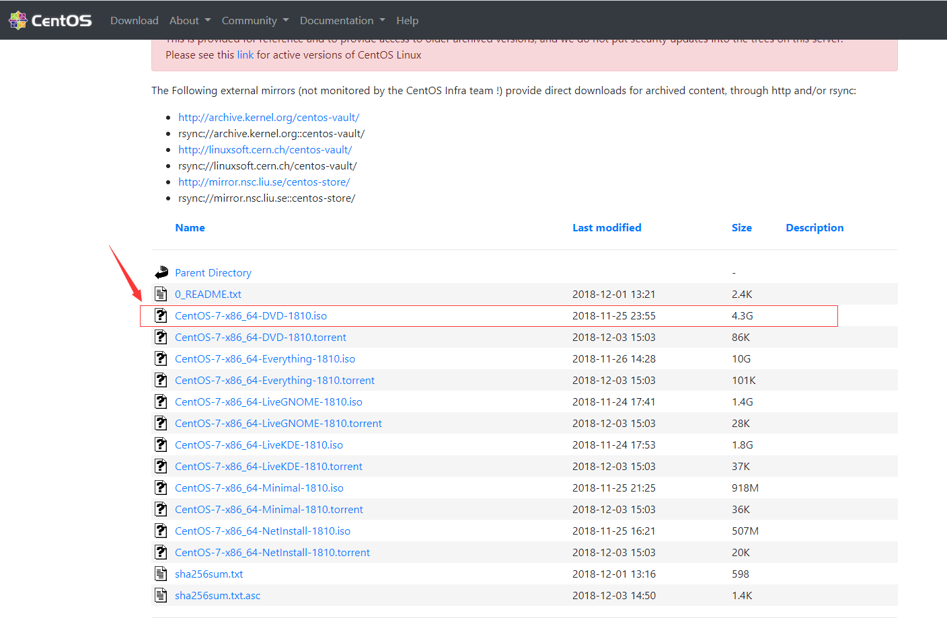
Task: Click the icon beside Everything-1810.iso
Action: coord(161,358)
